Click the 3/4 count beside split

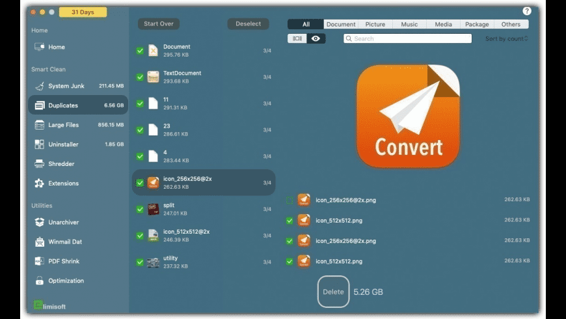[x=267, y=209]
